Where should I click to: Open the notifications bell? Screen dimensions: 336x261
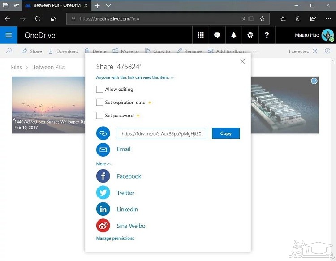point(233,35)
